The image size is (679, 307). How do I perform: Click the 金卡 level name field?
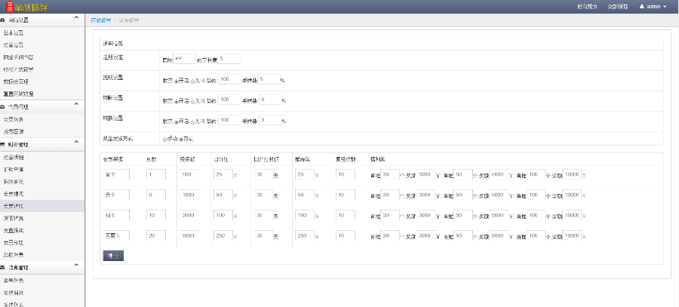coord(116,195)
